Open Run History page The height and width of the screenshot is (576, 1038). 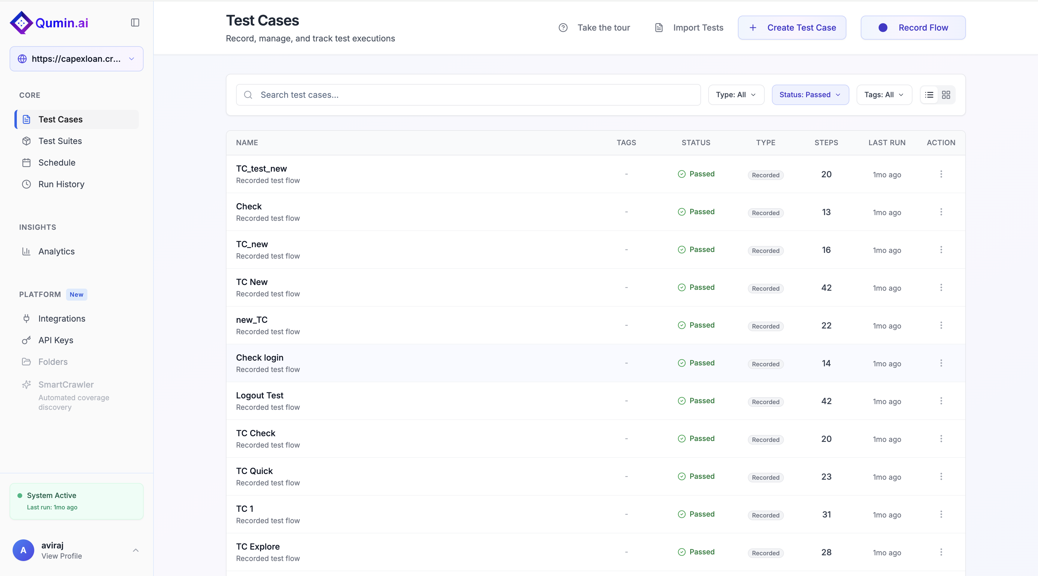pos(61,184)
